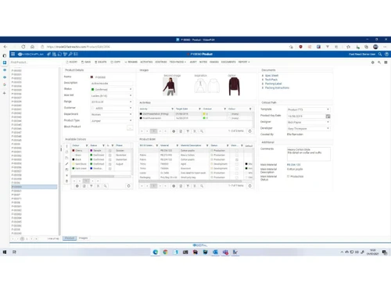Click Activities in the top toolbar
The width and height of the screenshot is (391, 293).
[x=146, y=62]
